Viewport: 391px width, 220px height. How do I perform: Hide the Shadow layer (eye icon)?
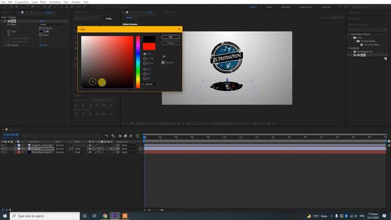2,148
